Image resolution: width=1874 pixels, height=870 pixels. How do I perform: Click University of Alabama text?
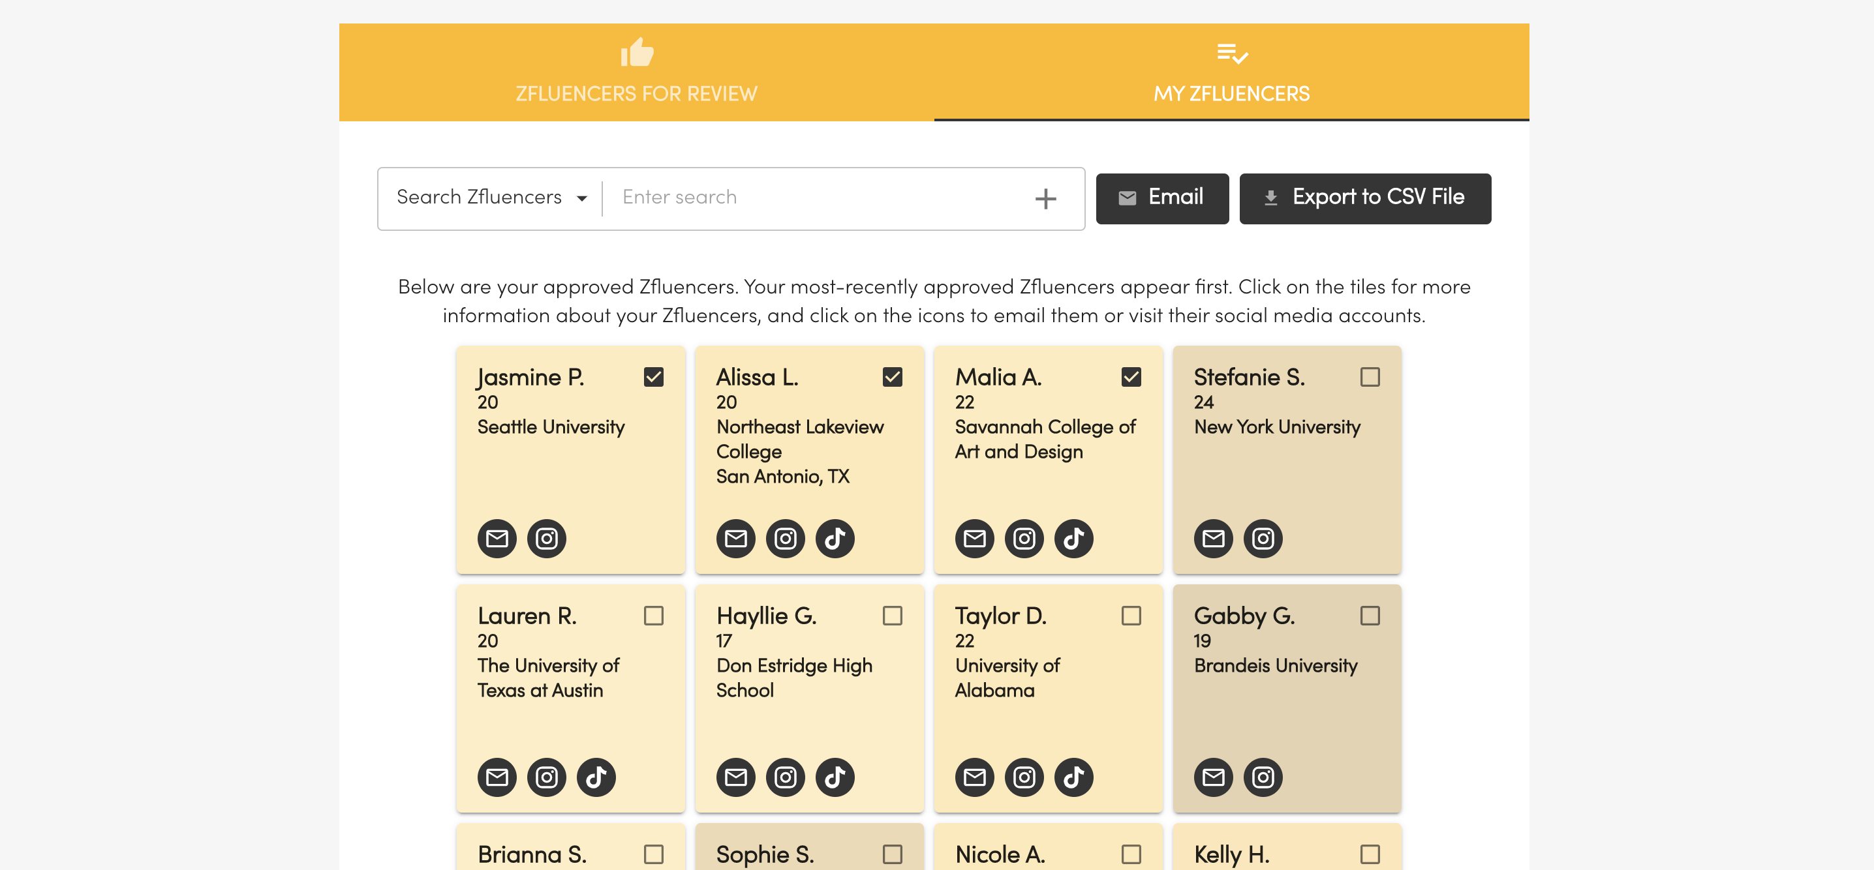(x=1007, y=678)
